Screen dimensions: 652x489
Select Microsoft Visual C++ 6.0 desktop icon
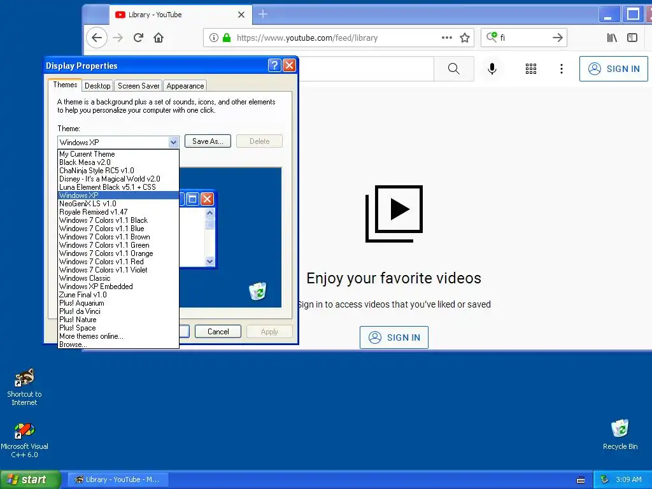pyautogui.click(x=24, y=441)
